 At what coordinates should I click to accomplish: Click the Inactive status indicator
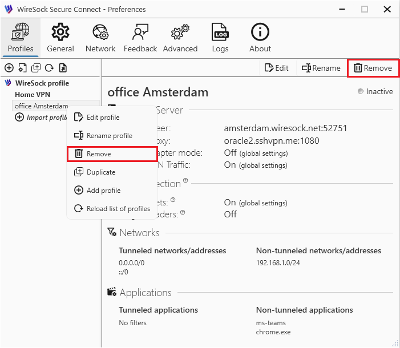click(375, 91)
